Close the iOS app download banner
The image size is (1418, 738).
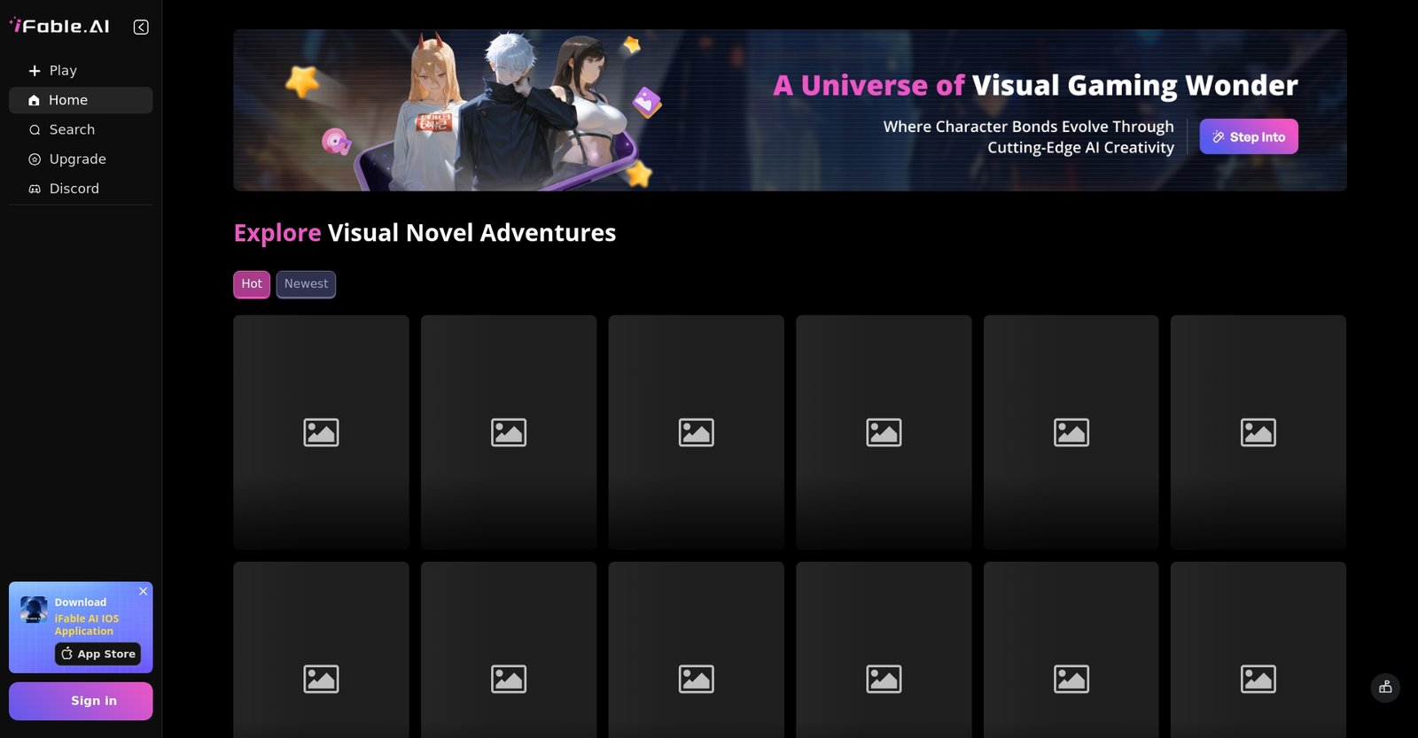point(144,591)
